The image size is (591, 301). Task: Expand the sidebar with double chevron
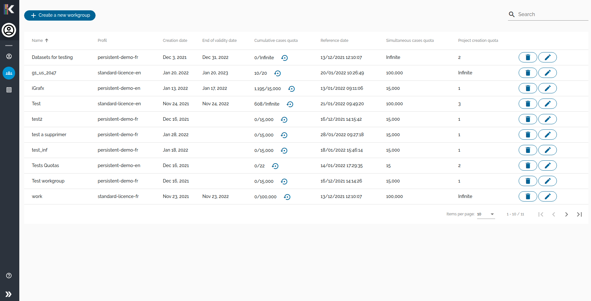coord(9,294)
